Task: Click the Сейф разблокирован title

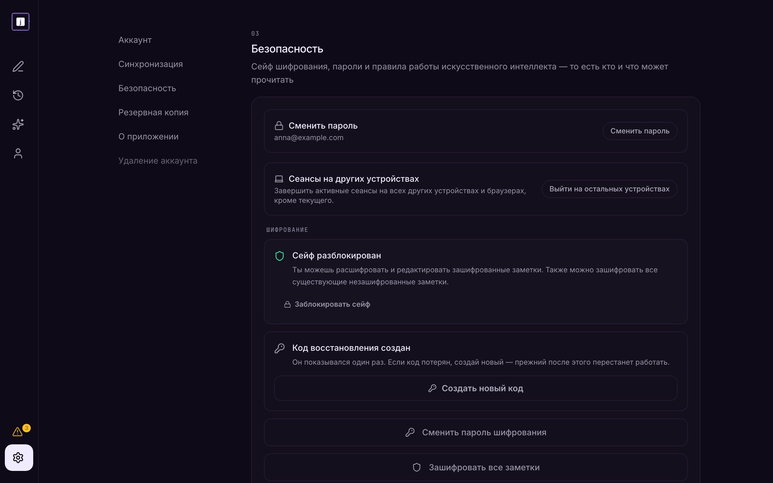Action: [x=336, y=256]
